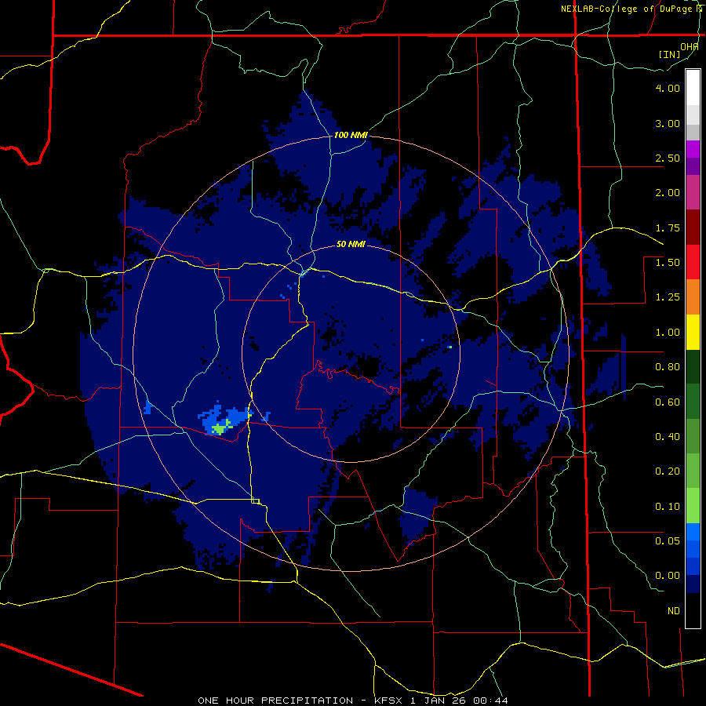The image size is (706, 706).
Task: Click the '1.75' scale label
Action: [x=668, y=227]
